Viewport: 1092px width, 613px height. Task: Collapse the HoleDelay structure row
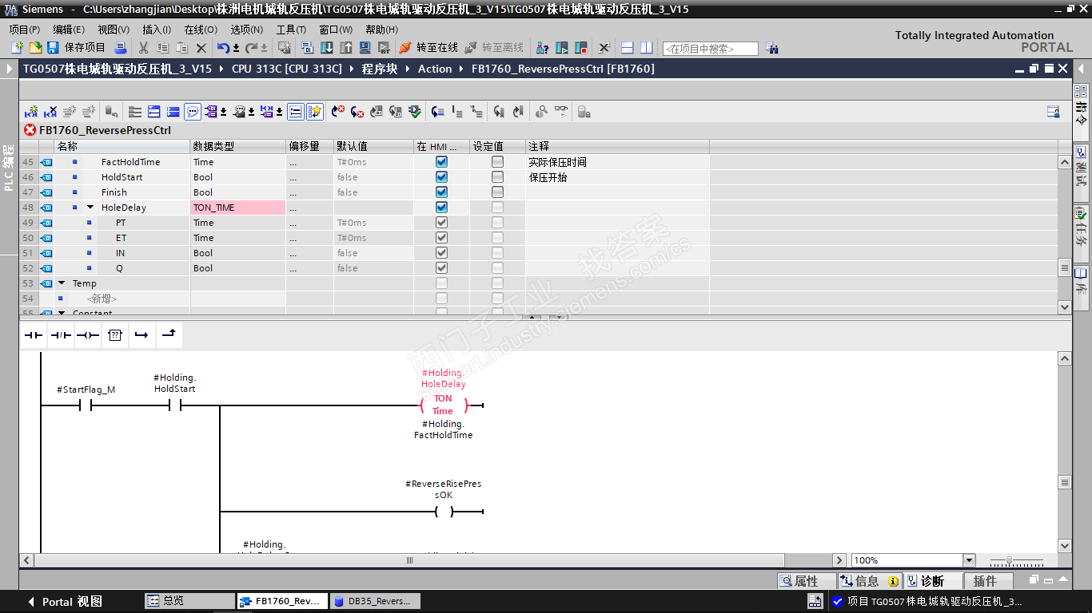coord(90,208)
